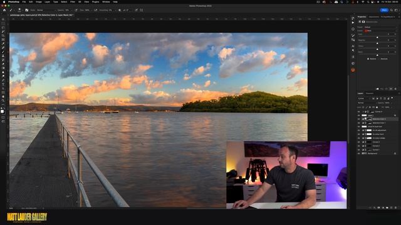Viewport: 401px width, 225px height.
Task: Open the Apple menu
Action: coord(4,2)
